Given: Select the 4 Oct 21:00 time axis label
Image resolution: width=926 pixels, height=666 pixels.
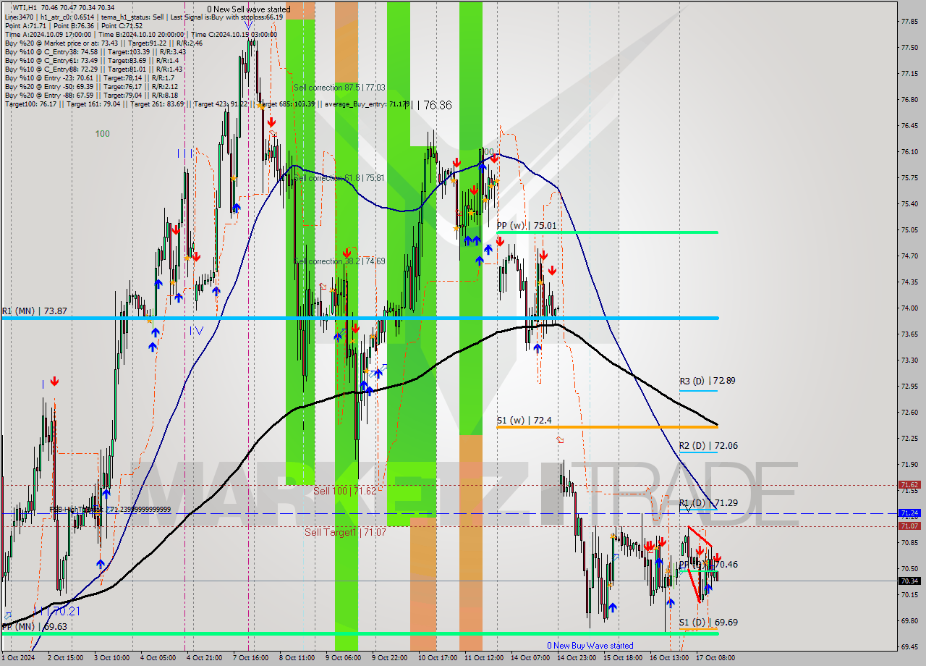Looking at the screenshot, I should click(204, 658).
